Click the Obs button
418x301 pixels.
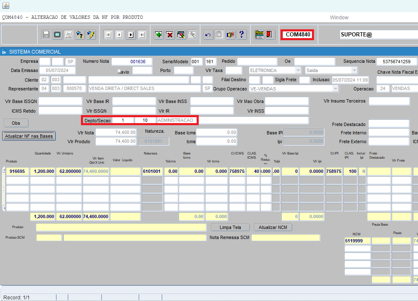click(16, 123)
